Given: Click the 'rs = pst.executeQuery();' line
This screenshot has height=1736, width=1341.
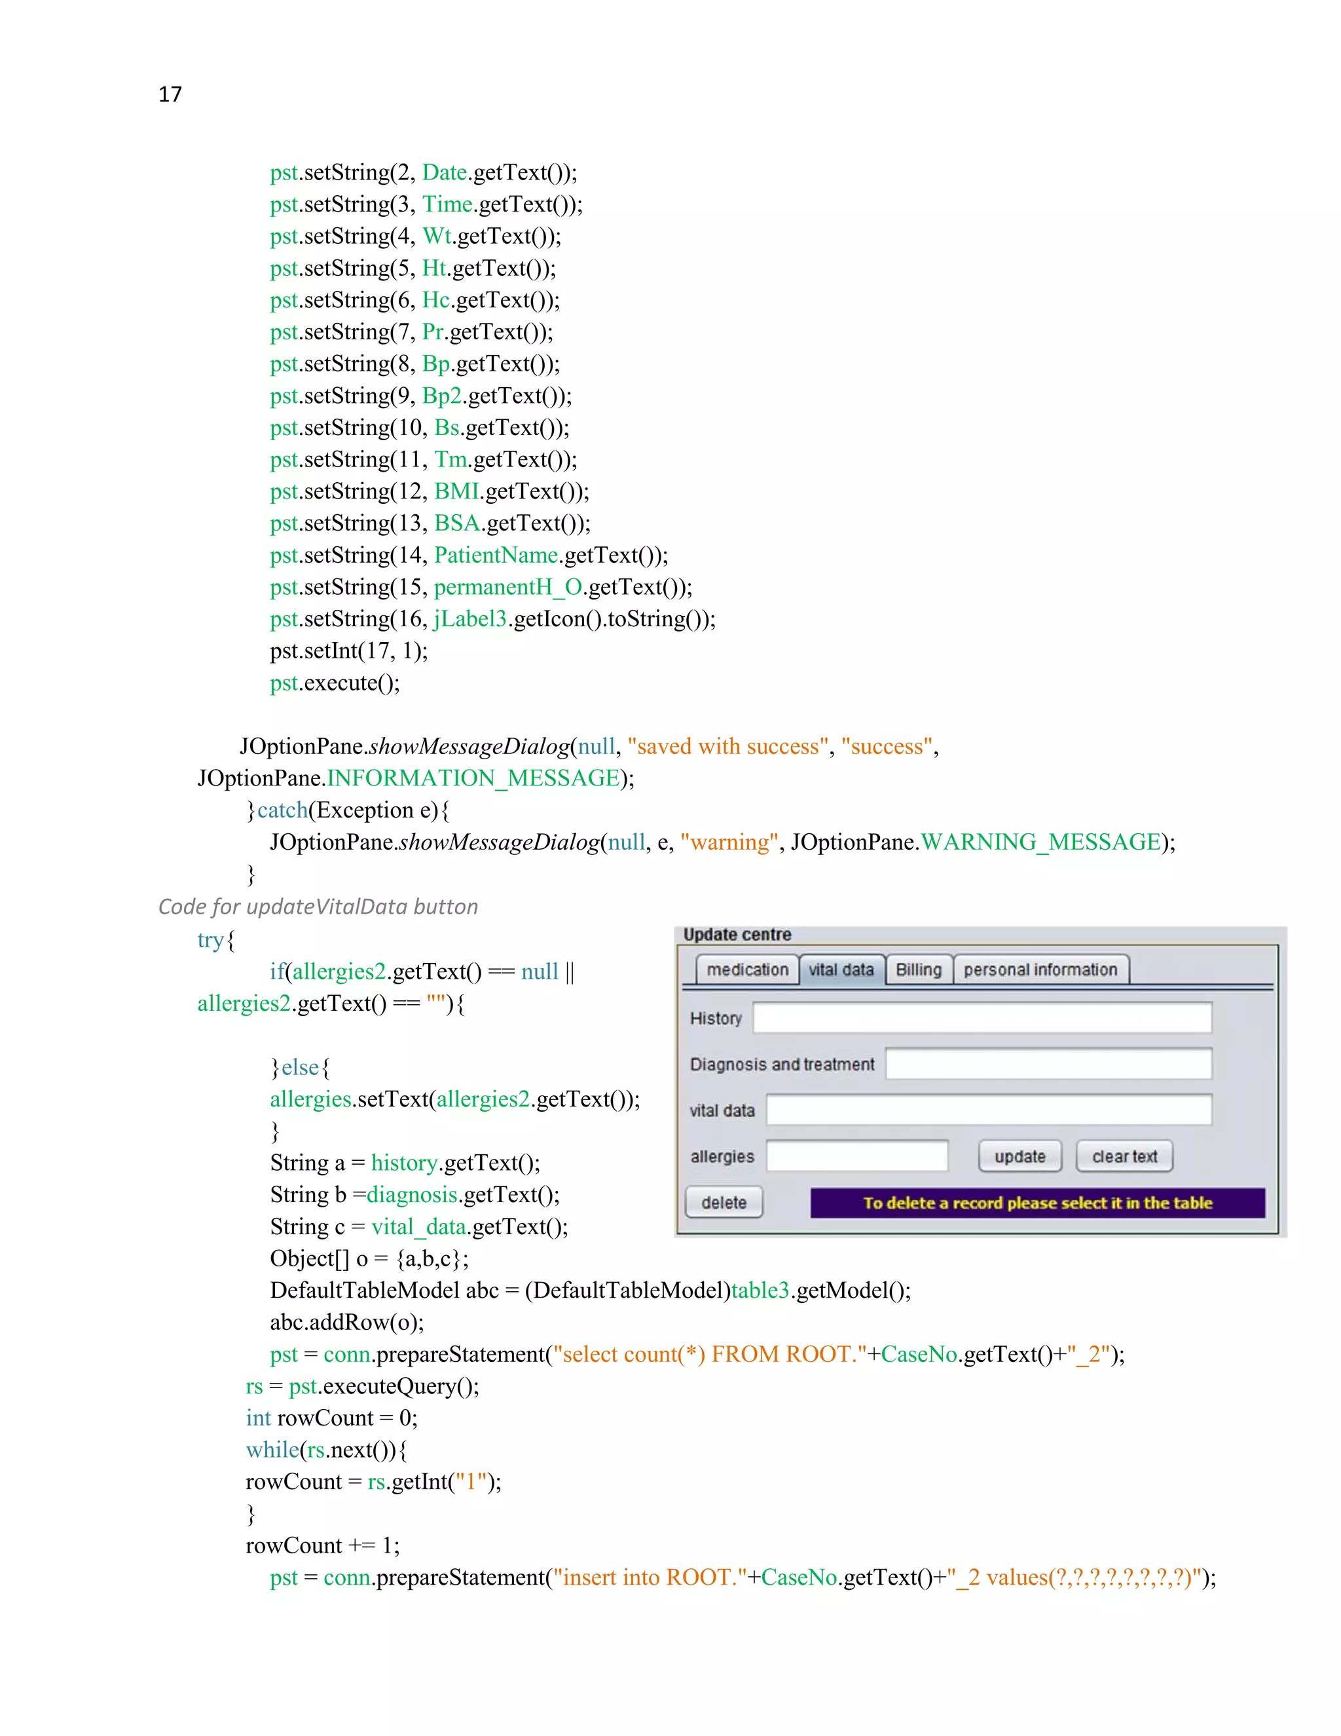Looking at the screenshot, I should pyautogui.click(x=362, y=1386).
